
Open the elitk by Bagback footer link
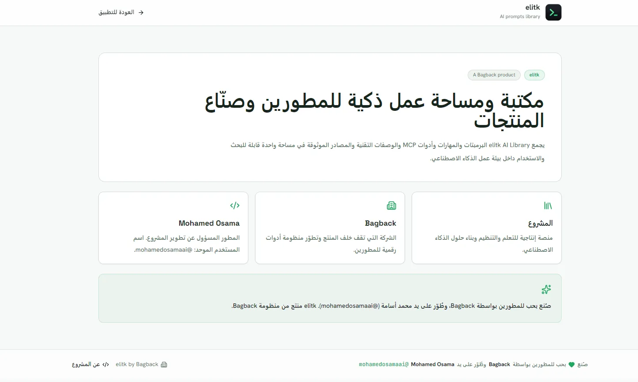tap(141, 365)
